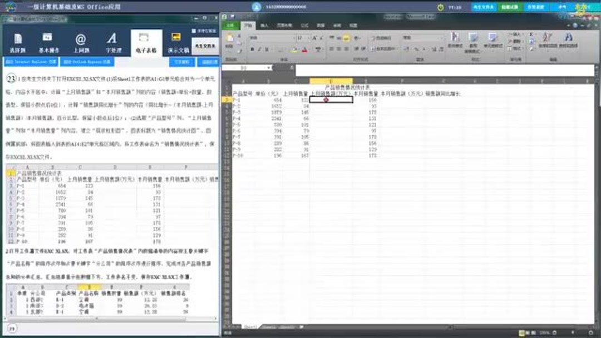Click the 启动Internet Explorer 浏览 link

[x=32, y=62]
